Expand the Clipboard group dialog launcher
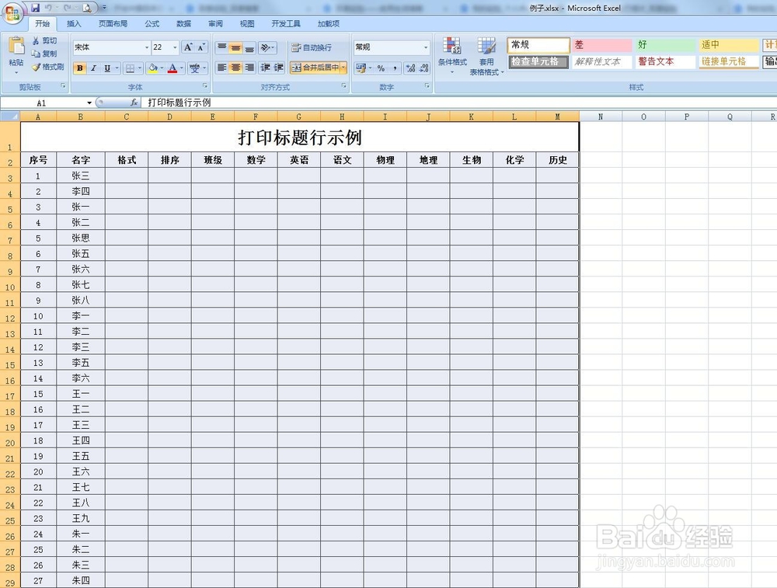Screen dimensions: 777x588 (64, 86)
